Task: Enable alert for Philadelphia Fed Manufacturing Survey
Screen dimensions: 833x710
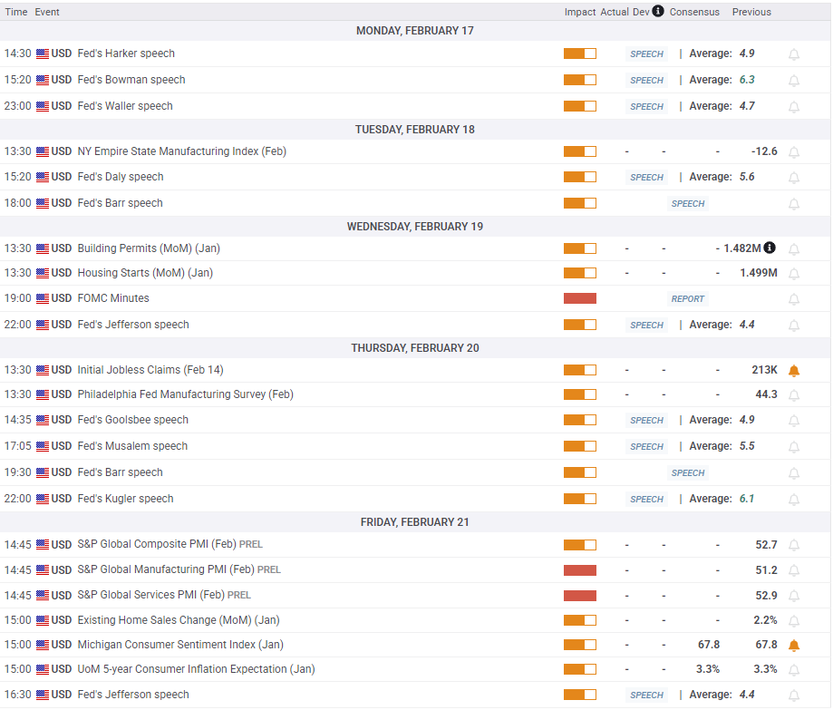Action: tap(794, 395)
